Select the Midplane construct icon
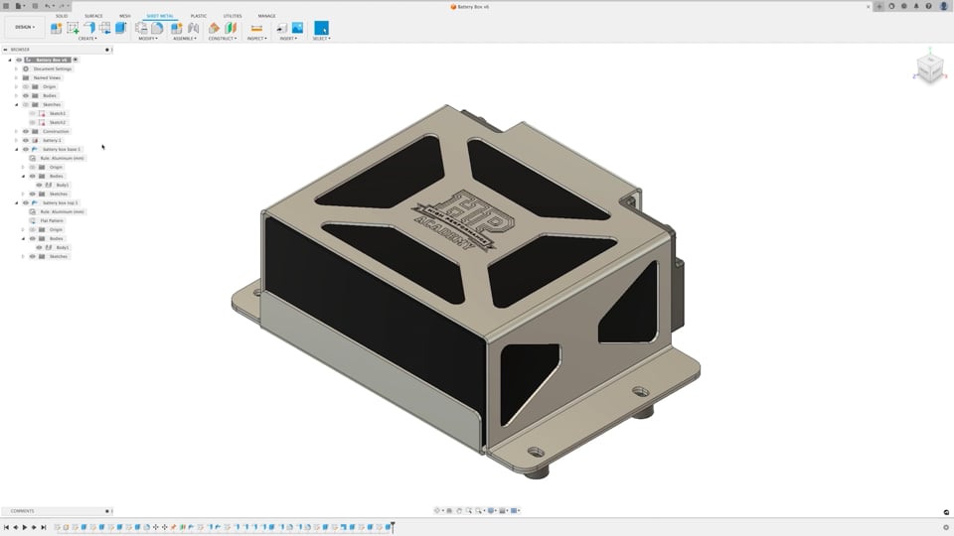 tap(231, 28)
